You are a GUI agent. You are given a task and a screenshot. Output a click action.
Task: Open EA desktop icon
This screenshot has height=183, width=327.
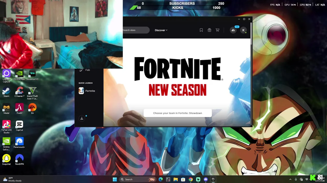coord(32,109)
